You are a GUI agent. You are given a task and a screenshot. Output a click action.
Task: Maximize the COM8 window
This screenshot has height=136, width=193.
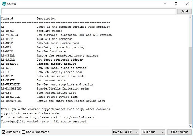tap(176, 4)
